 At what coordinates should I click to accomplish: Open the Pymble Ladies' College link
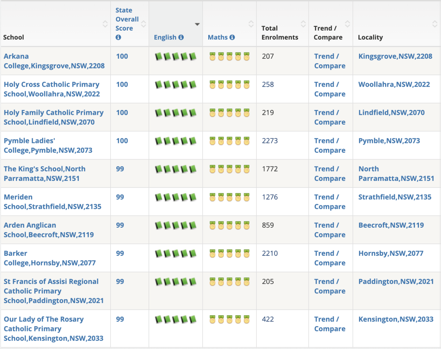click(x=48, y=145)
